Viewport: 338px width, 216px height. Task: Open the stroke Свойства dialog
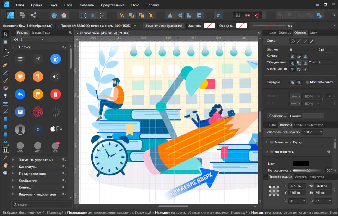(x=277, y=116)
